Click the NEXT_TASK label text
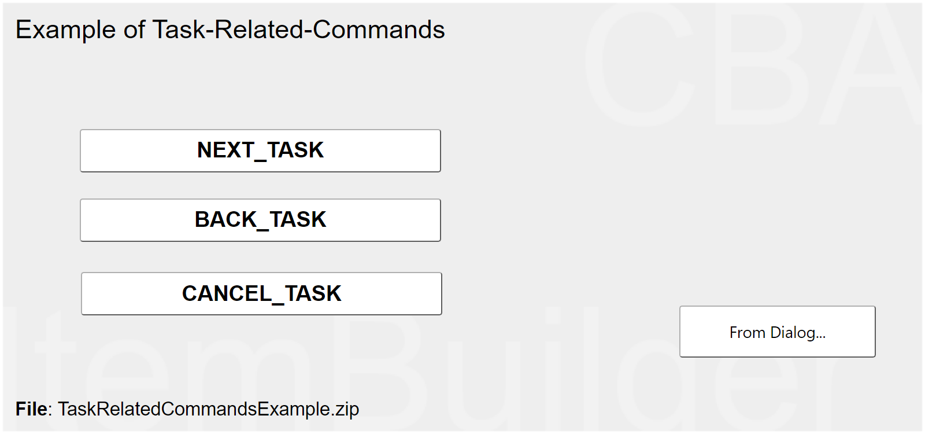925x434 pixels. tap(260, 150)
